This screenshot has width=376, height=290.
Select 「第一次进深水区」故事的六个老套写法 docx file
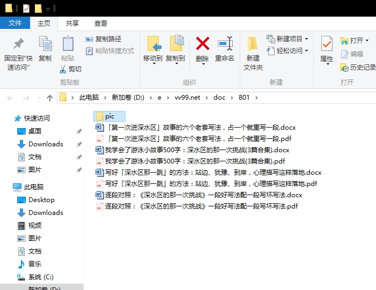(195, 127)
